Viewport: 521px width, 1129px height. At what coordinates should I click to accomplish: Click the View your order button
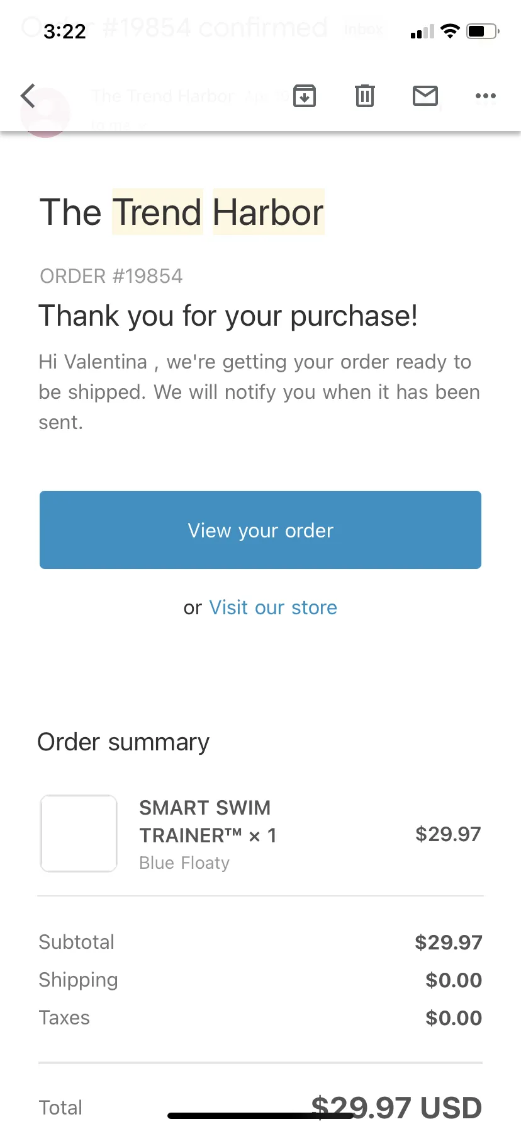(x=260, y=530)
